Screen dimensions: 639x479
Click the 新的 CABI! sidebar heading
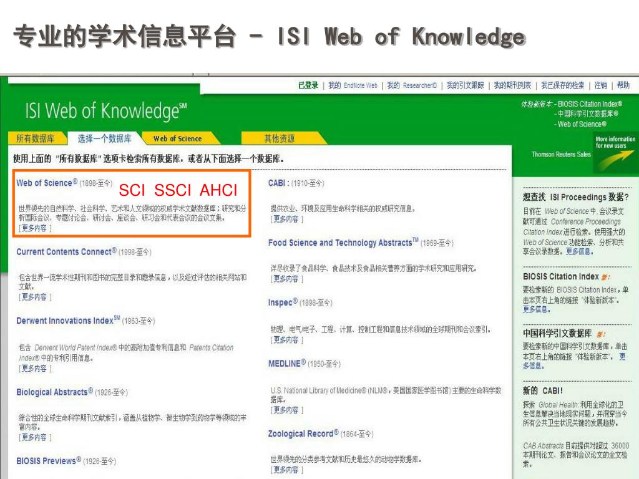click(x=542, y=390)
